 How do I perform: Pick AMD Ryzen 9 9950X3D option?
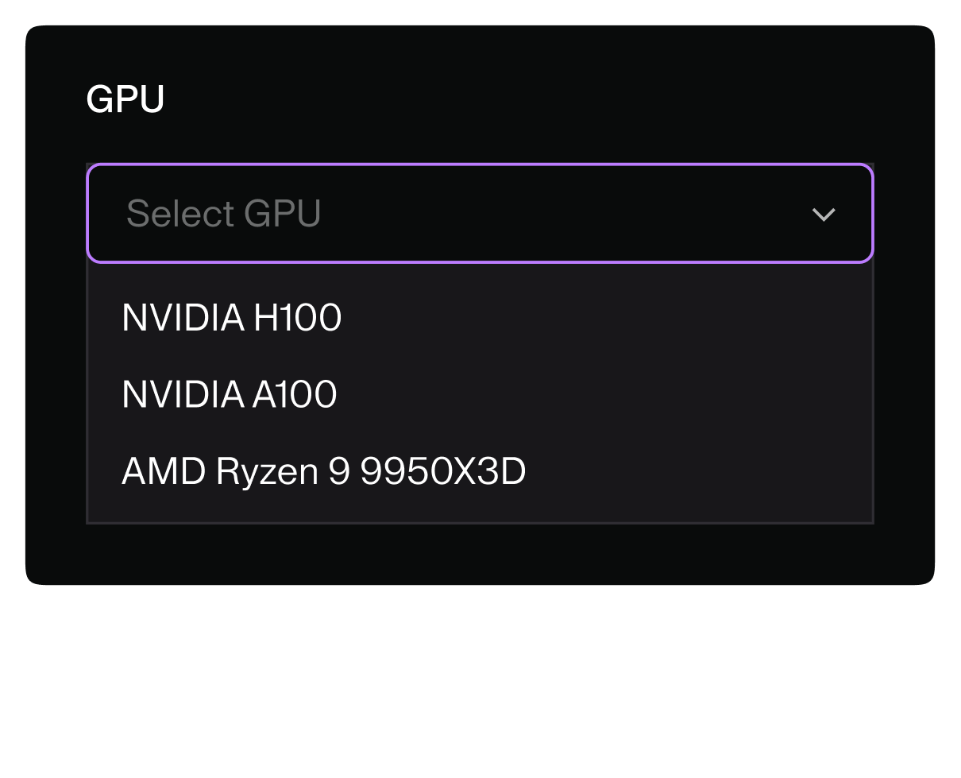coord(323,471)
